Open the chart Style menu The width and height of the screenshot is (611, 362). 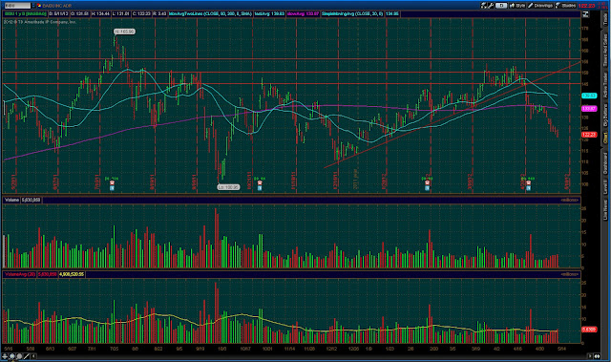[517, 6]
